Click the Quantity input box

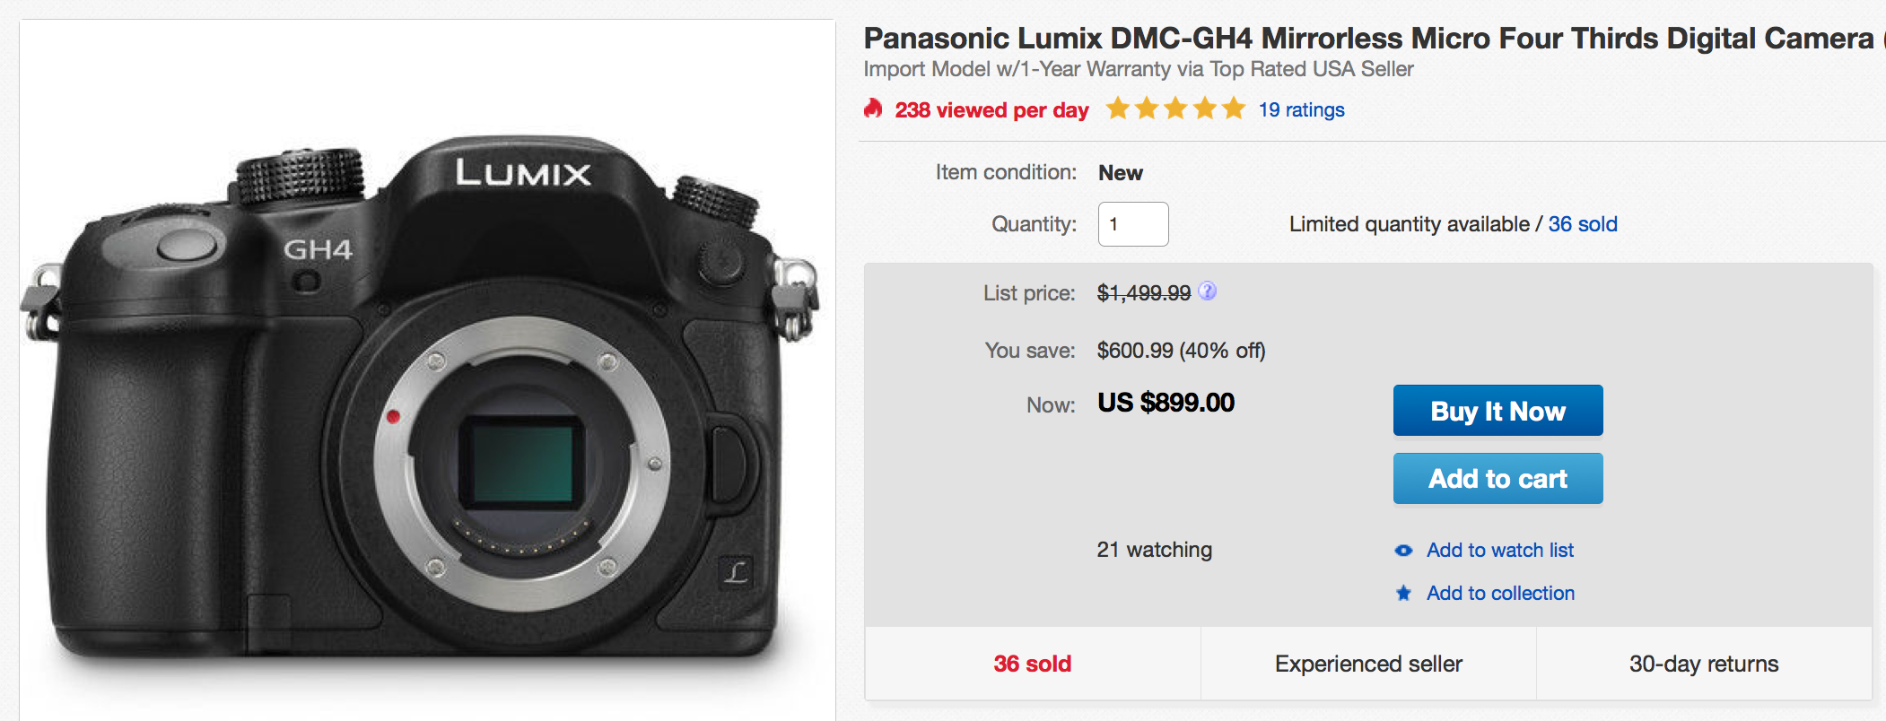coord(1133,224)
